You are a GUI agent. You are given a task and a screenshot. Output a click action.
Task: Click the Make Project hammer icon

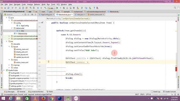click(45, 8)
